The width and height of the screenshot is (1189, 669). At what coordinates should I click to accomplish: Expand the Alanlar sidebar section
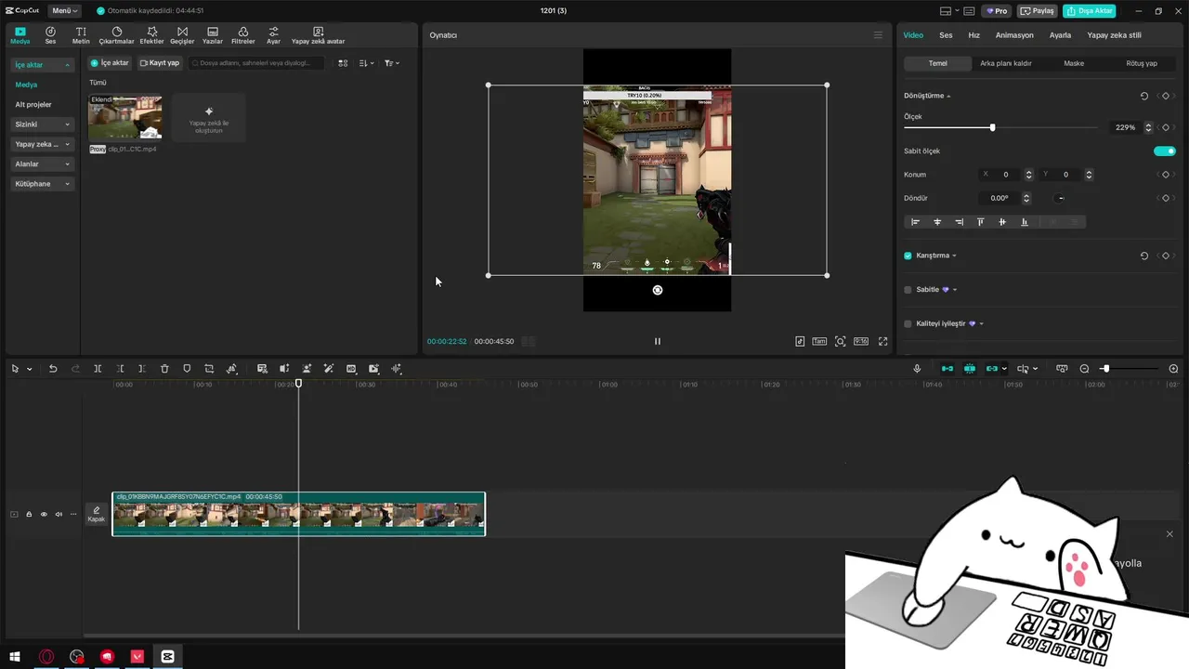[x=43, y=164]
